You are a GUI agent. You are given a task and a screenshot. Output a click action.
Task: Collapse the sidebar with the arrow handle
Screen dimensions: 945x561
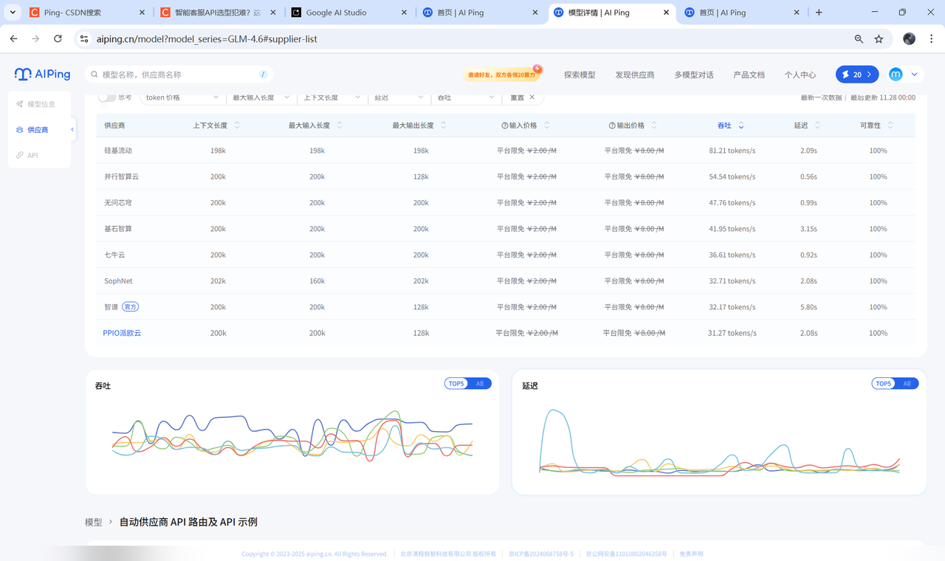[x=72, y=130]
